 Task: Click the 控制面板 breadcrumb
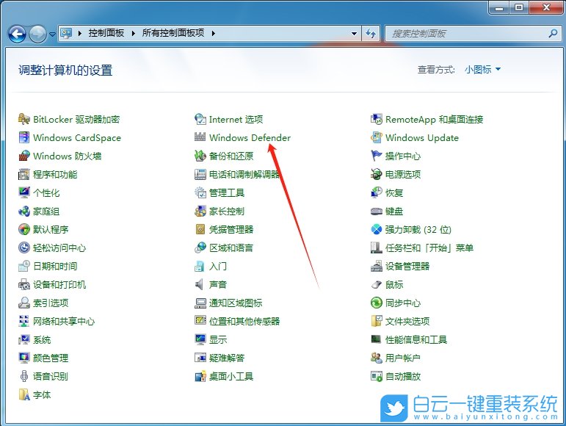(106, 33)
